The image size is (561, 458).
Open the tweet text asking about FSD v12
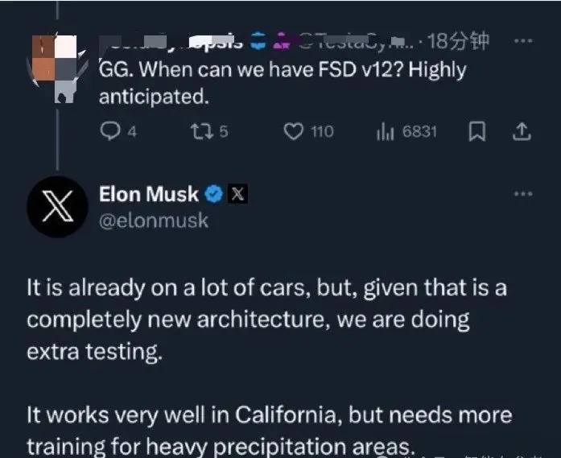click(283, 83)
